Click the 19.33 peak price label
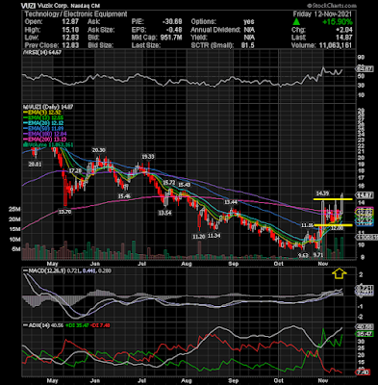 (x=148, y=157)
